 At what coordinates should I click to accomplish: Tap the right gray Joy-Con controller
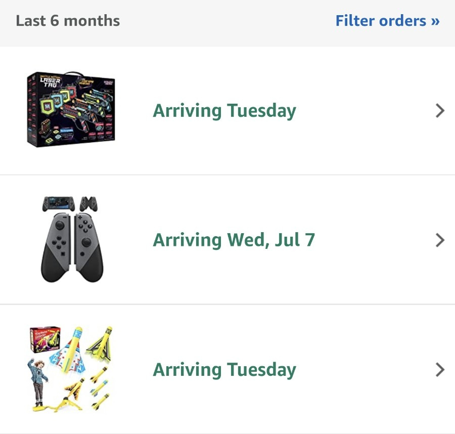point(88,248)
